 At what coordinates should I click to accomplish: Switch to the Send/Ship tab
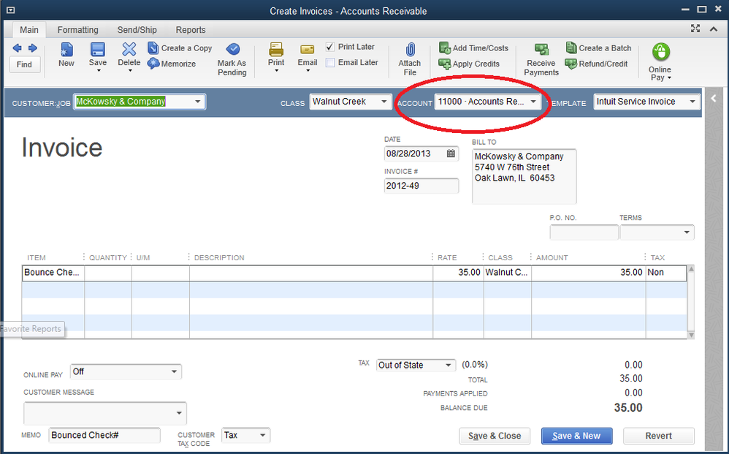[137, 30]
